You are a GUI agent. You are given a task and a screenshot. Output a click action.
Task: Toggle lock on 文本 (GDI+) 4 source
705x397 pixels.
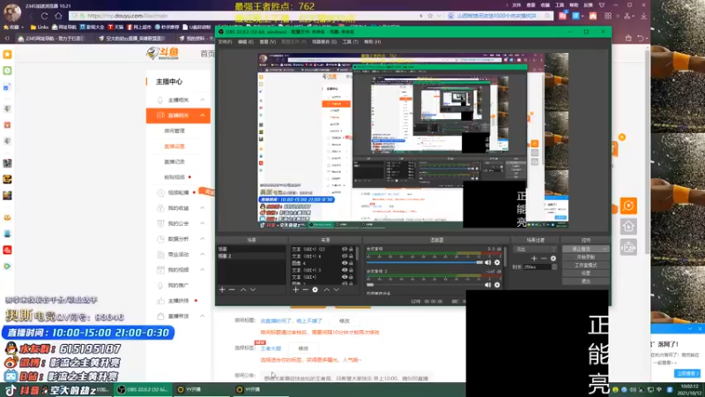click(x=351, y=256)
